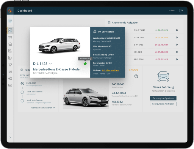This screenshot has width=194, height=149.
Task: Open task arrow for S-TH 5783
Action: coord(177,45)
